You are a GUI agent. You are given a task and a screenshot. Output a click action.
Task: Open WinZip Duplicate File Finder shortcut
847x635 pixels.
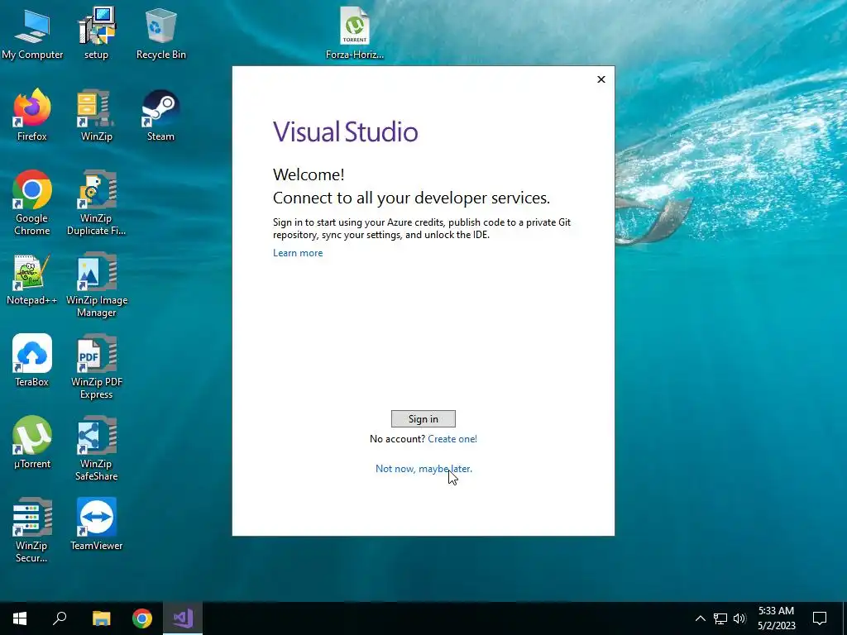[x=96, y=203]
